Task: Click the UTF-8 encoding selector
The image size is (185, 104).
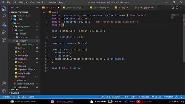Action: 125,97
